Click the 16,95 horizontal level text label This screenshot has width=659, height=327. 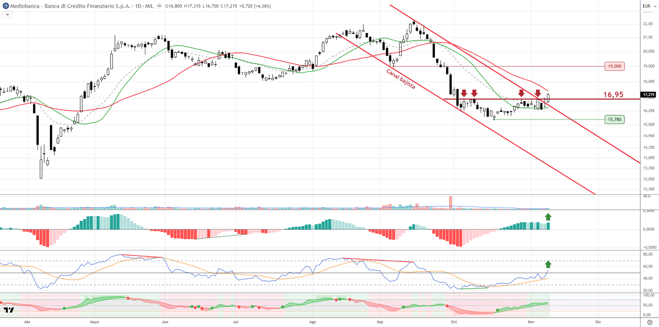click(x=613, y=95)
